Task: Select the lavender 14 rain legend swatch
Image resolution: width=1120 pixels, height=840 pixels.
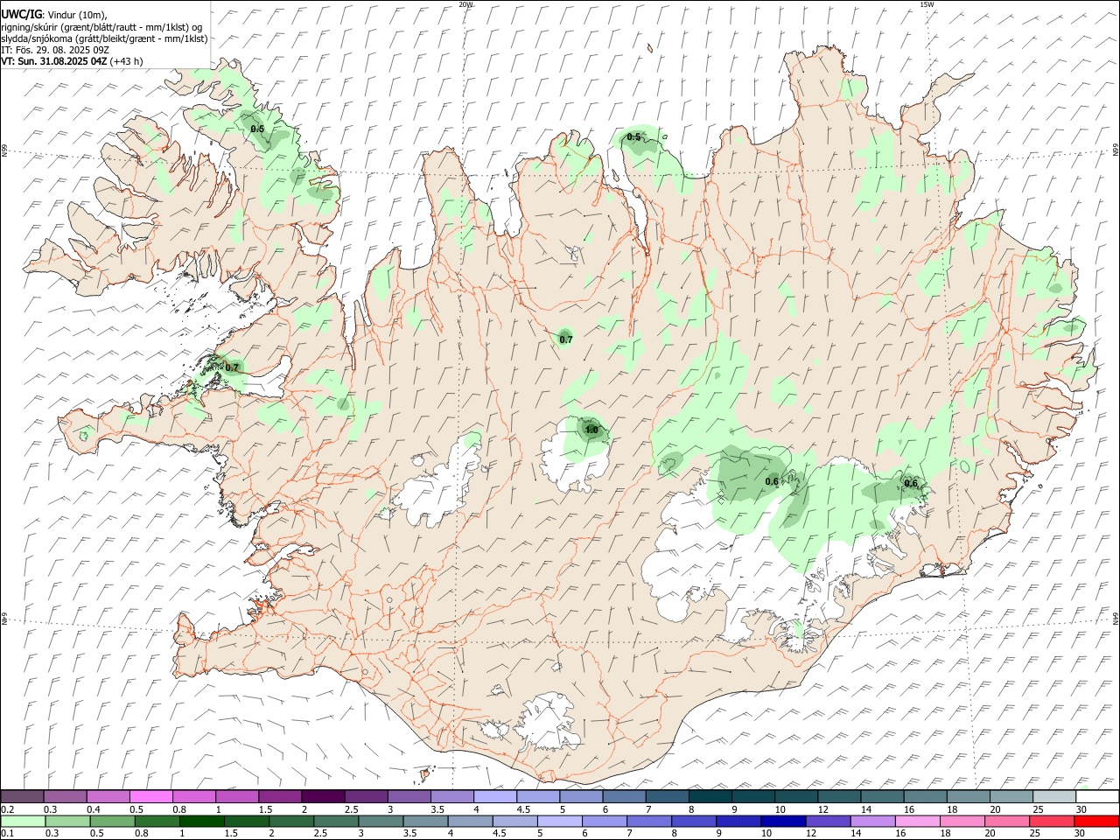Action: 872,822
